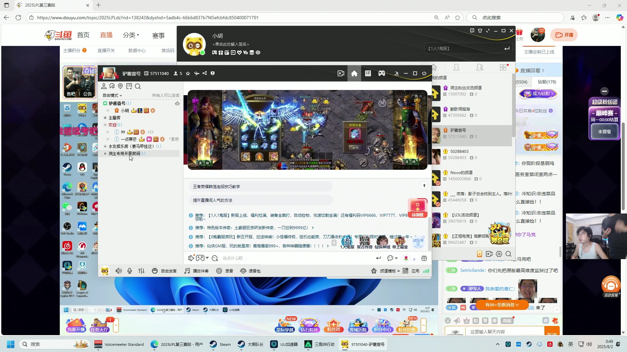The height and width of the screenshot is (352, 627).
Task: Open the Windows Start menu
Action: click(10, 345)
